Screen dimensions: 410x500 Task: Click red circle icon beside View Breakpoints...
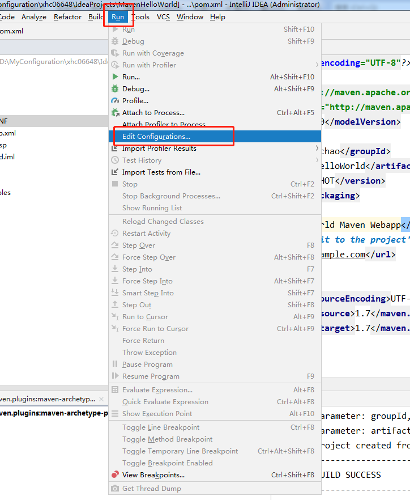coord(115,474)
